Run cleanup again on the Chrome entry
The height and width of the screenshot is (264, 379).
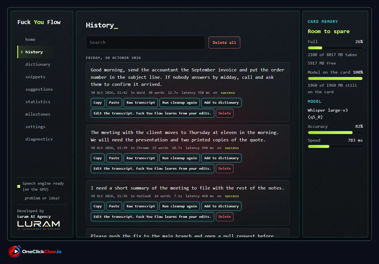tap(180, 158)
